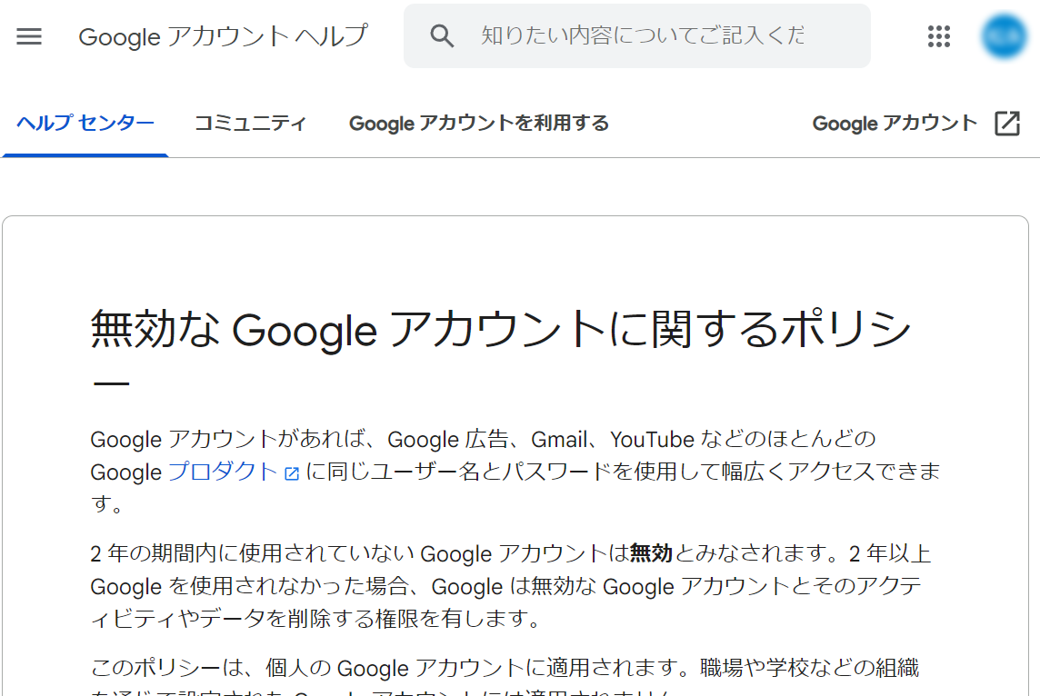Open the navigation hamburger menu
This screenshot has height=696, width=1040.
[x=29, y=36]
